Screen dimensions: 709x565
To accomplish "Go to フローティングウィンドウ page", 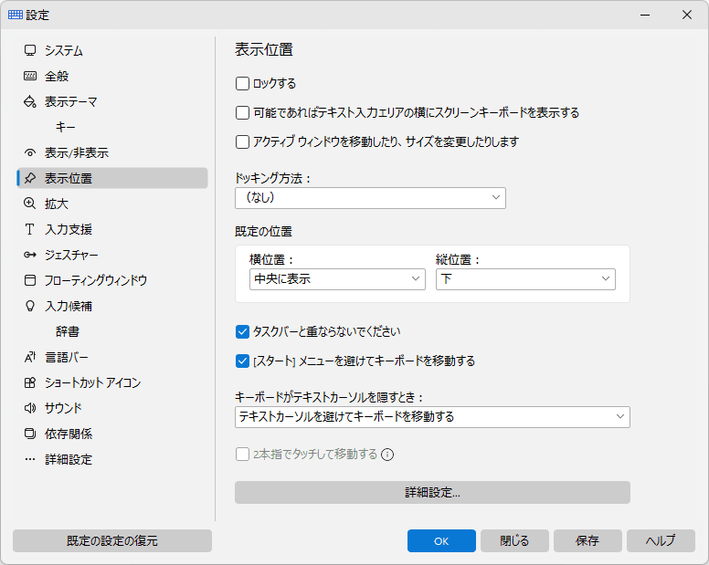I will coord(112,280).
